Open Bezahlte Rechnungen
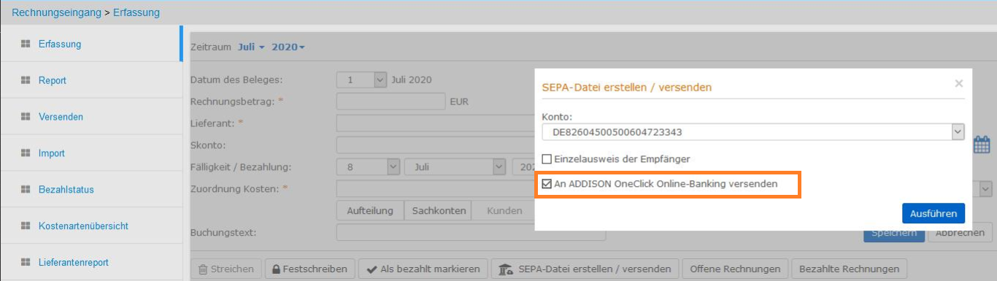This screenshot has width=997, height=281. click(850, 269)
